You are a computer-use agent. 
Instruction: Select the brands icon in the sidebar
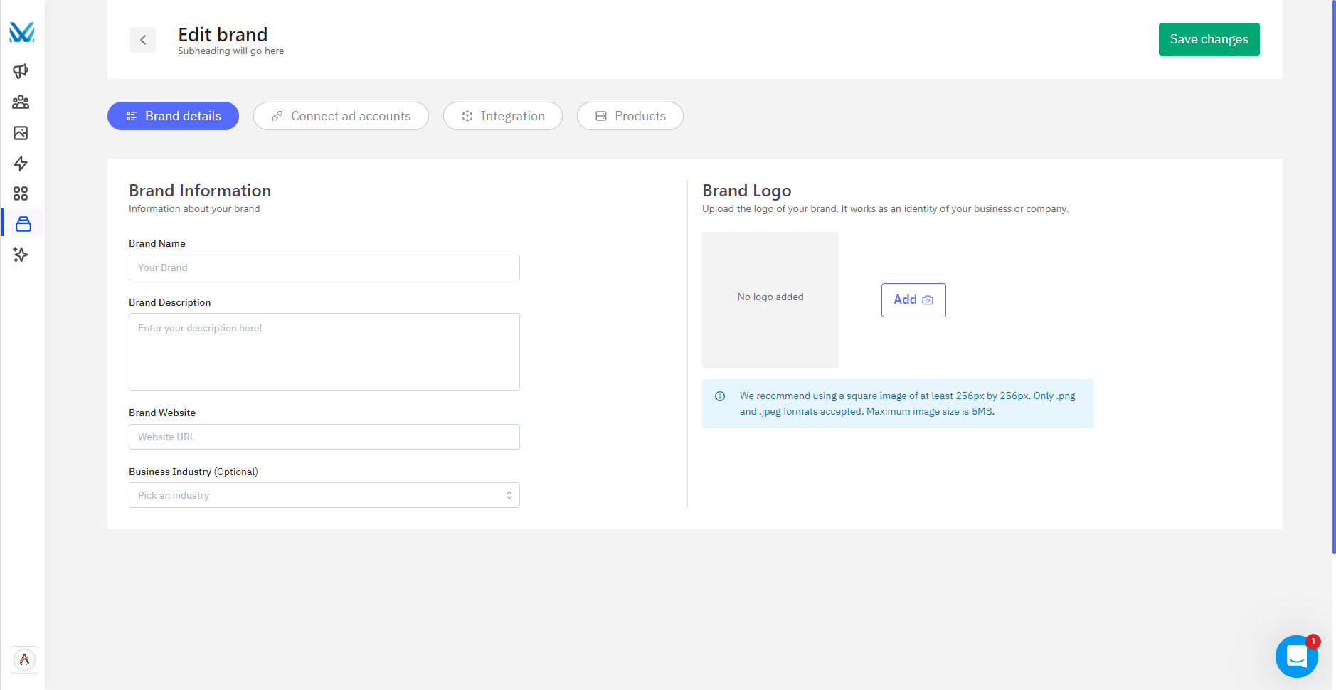coord(23,224)
